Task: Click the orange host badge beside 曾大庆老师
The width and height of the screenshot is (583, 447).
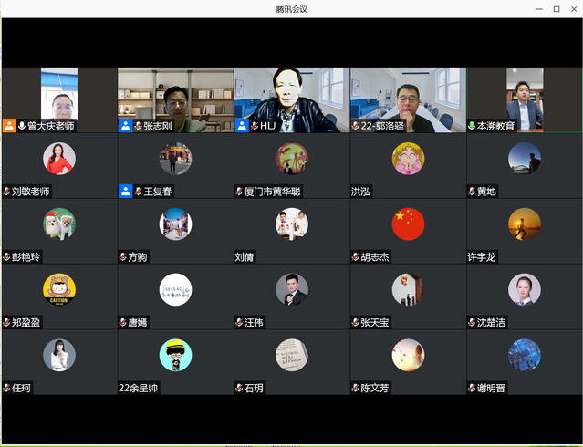Action: pyautogui.click(x=9, y=126)
